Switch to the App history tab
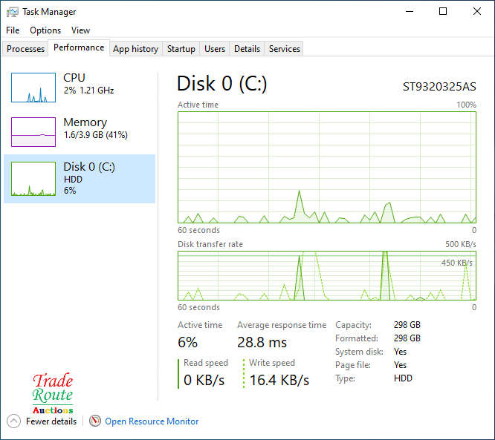Viewport: 495px width, 440px height. (x=135, y=49)
